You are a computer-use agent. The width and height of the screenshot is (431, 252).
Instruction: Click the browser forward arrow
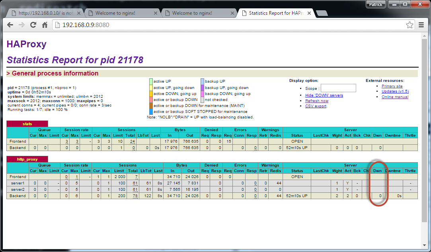(x=21, y=25)
